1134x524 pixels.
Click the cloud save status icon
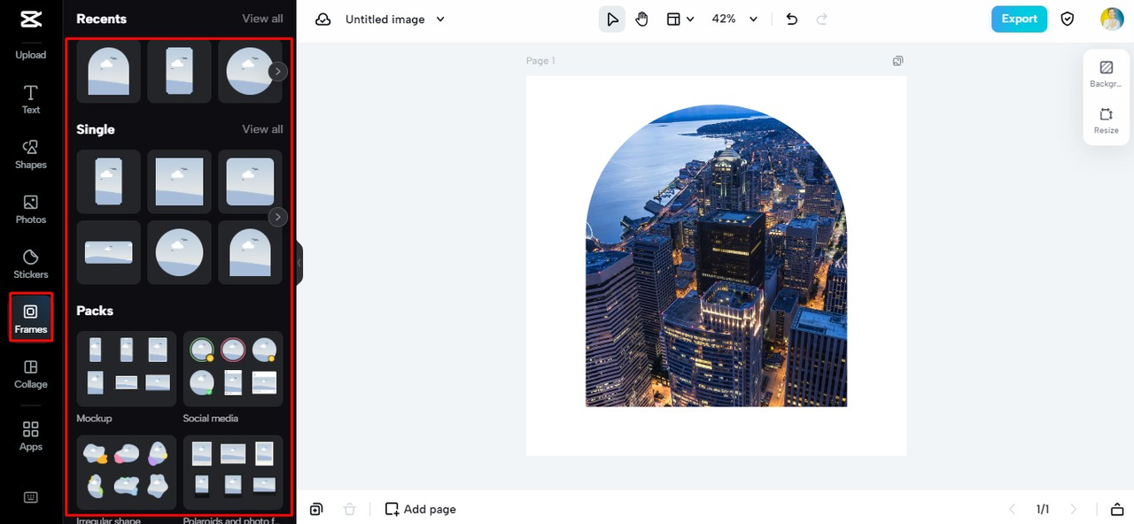point(323,19)
